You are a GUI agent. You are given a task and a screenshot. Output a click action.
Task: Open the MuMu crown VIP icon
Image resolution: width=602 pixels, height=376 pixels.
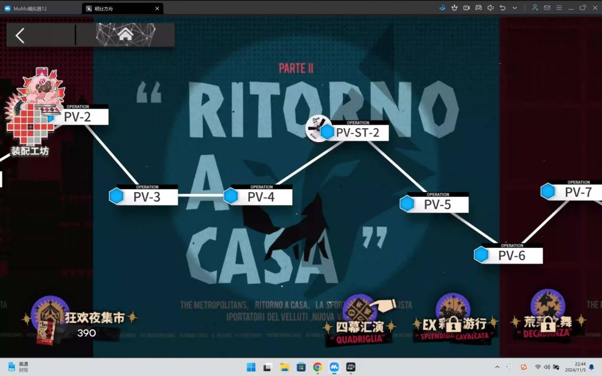pos(455,8)
